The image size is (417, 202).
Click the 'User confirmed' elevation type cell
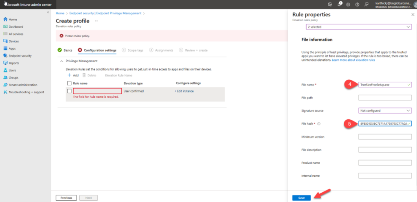pos(134,91)
